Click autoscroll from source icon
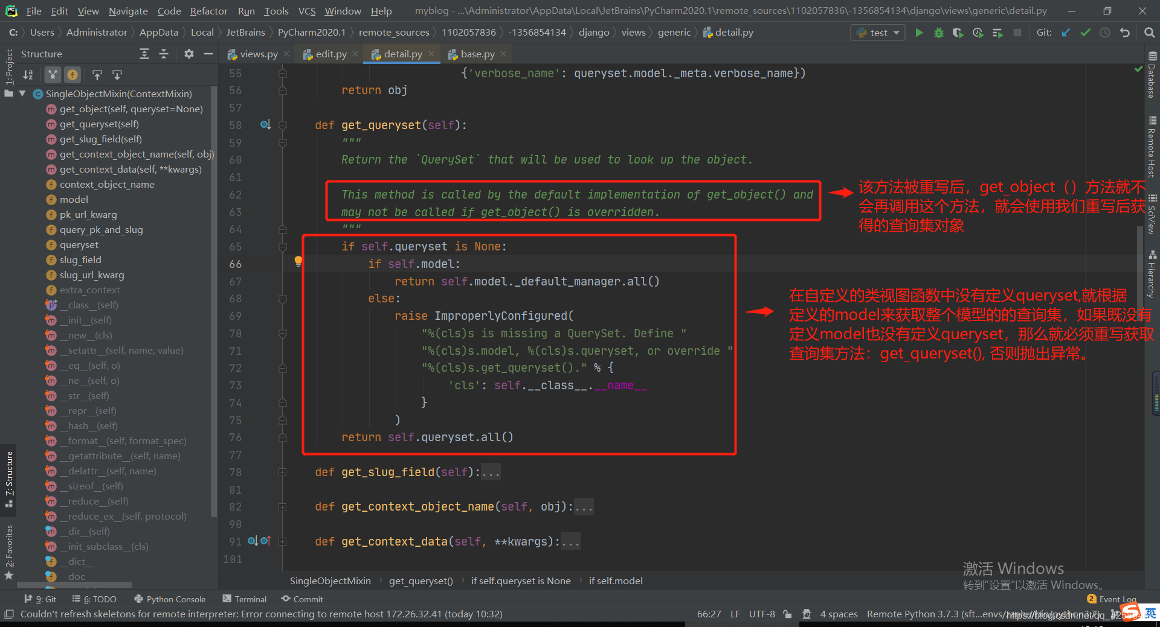Screen dimensions: 1160x627 117,75
